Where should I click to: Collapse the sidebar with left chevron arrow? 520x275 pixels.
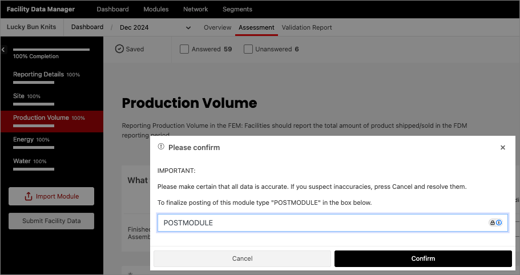[x=3, y=50]
